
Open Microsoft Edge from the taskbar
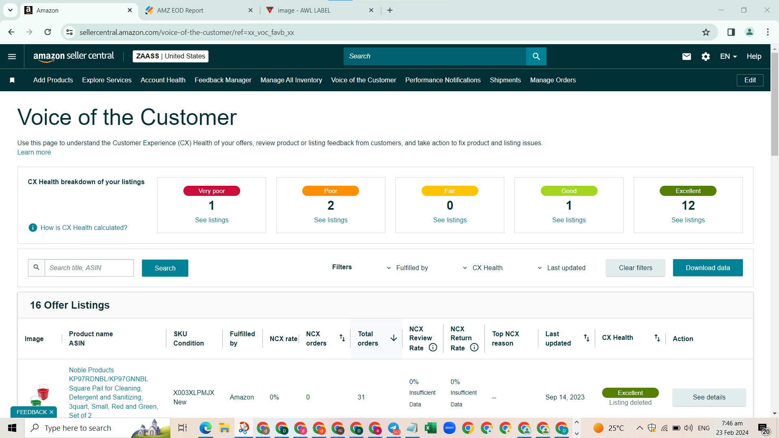click(x=206, y=428)
